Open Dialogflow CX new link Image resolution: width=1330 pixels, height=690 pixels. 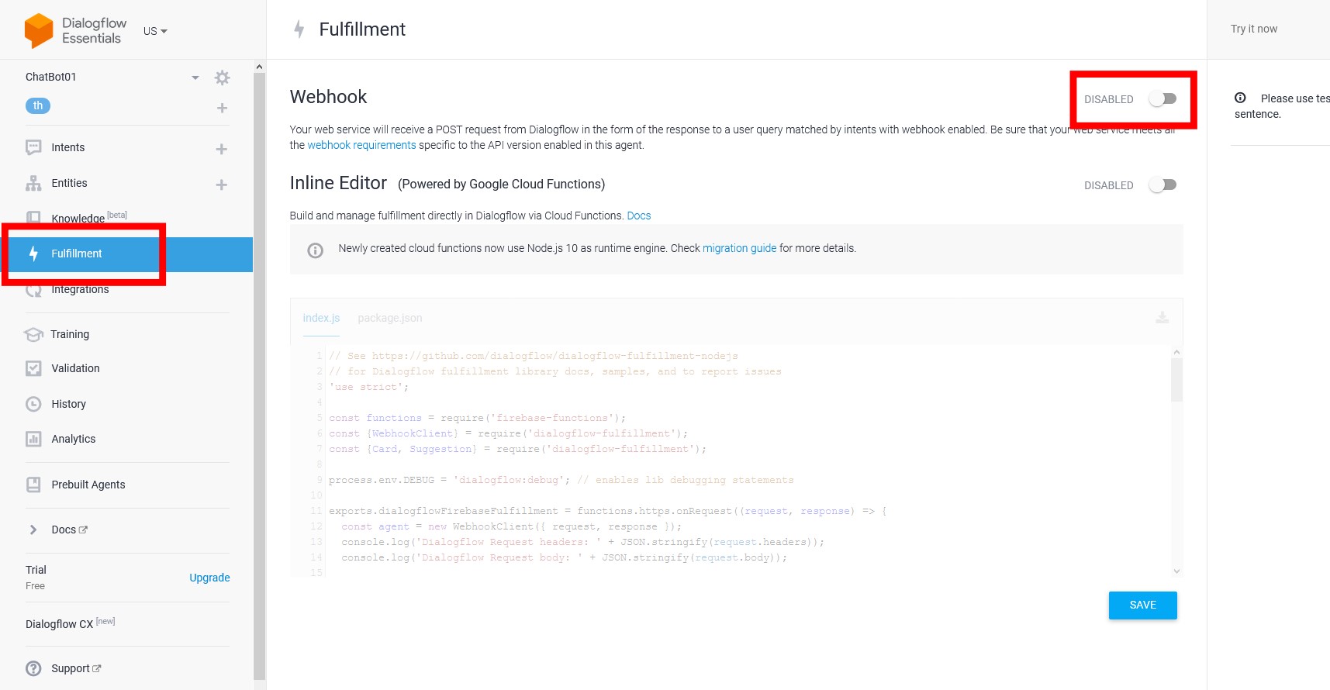[x=71, y=623]
